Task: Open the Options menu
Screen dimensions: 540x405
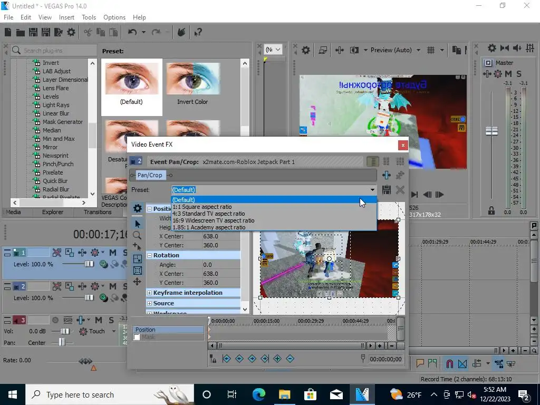Action: coord(114,17)
